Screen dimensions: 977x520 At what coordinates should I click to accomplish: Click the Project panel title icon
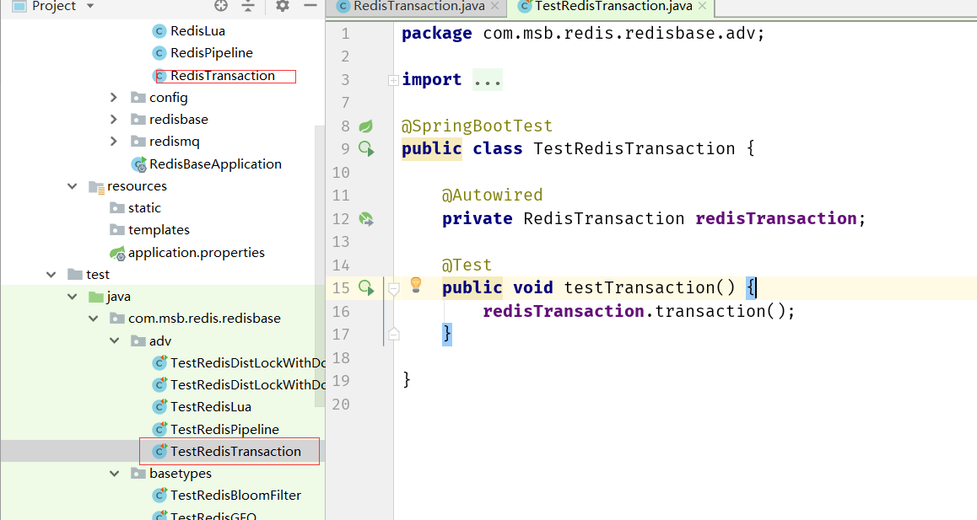tap(19, 6)
